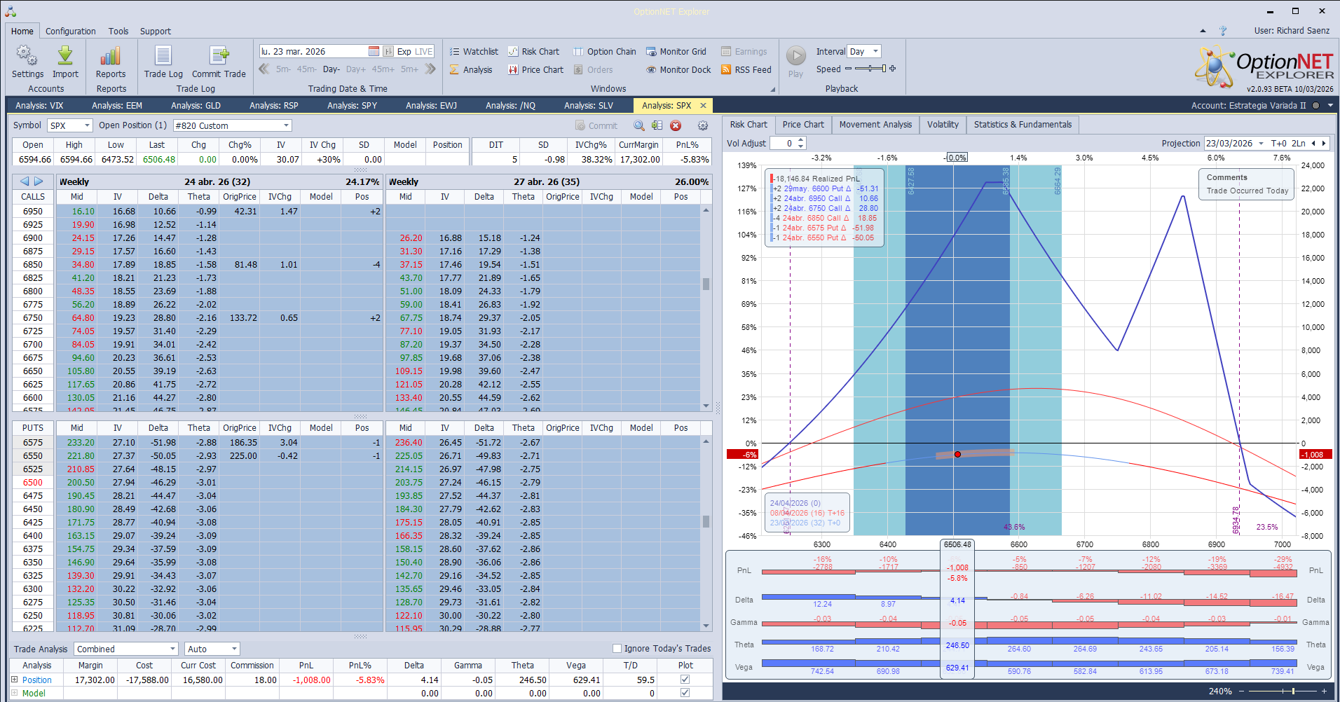This screenshot has height=702, width=1340.
Task: Open the Configuration menu
Action: click(70, 31)
